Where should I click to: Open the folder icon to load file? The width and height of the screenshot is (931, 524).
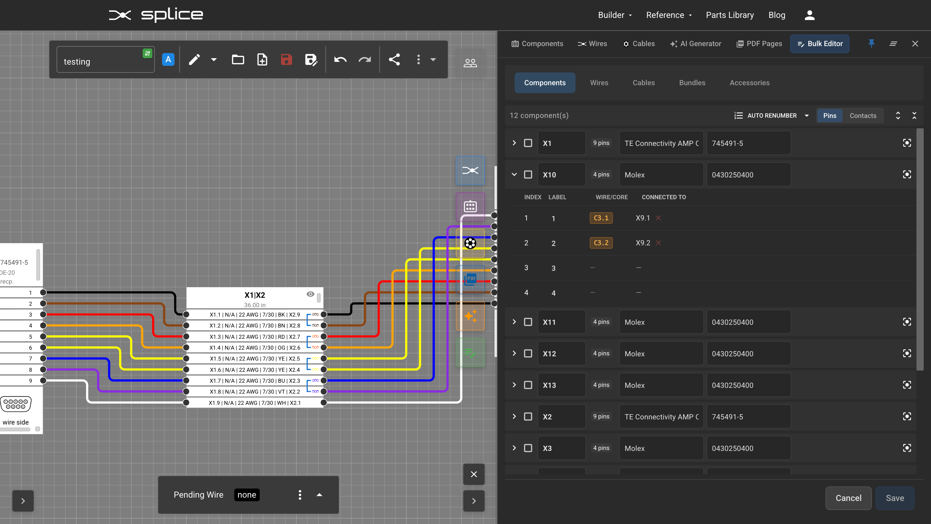coord(238,60)
